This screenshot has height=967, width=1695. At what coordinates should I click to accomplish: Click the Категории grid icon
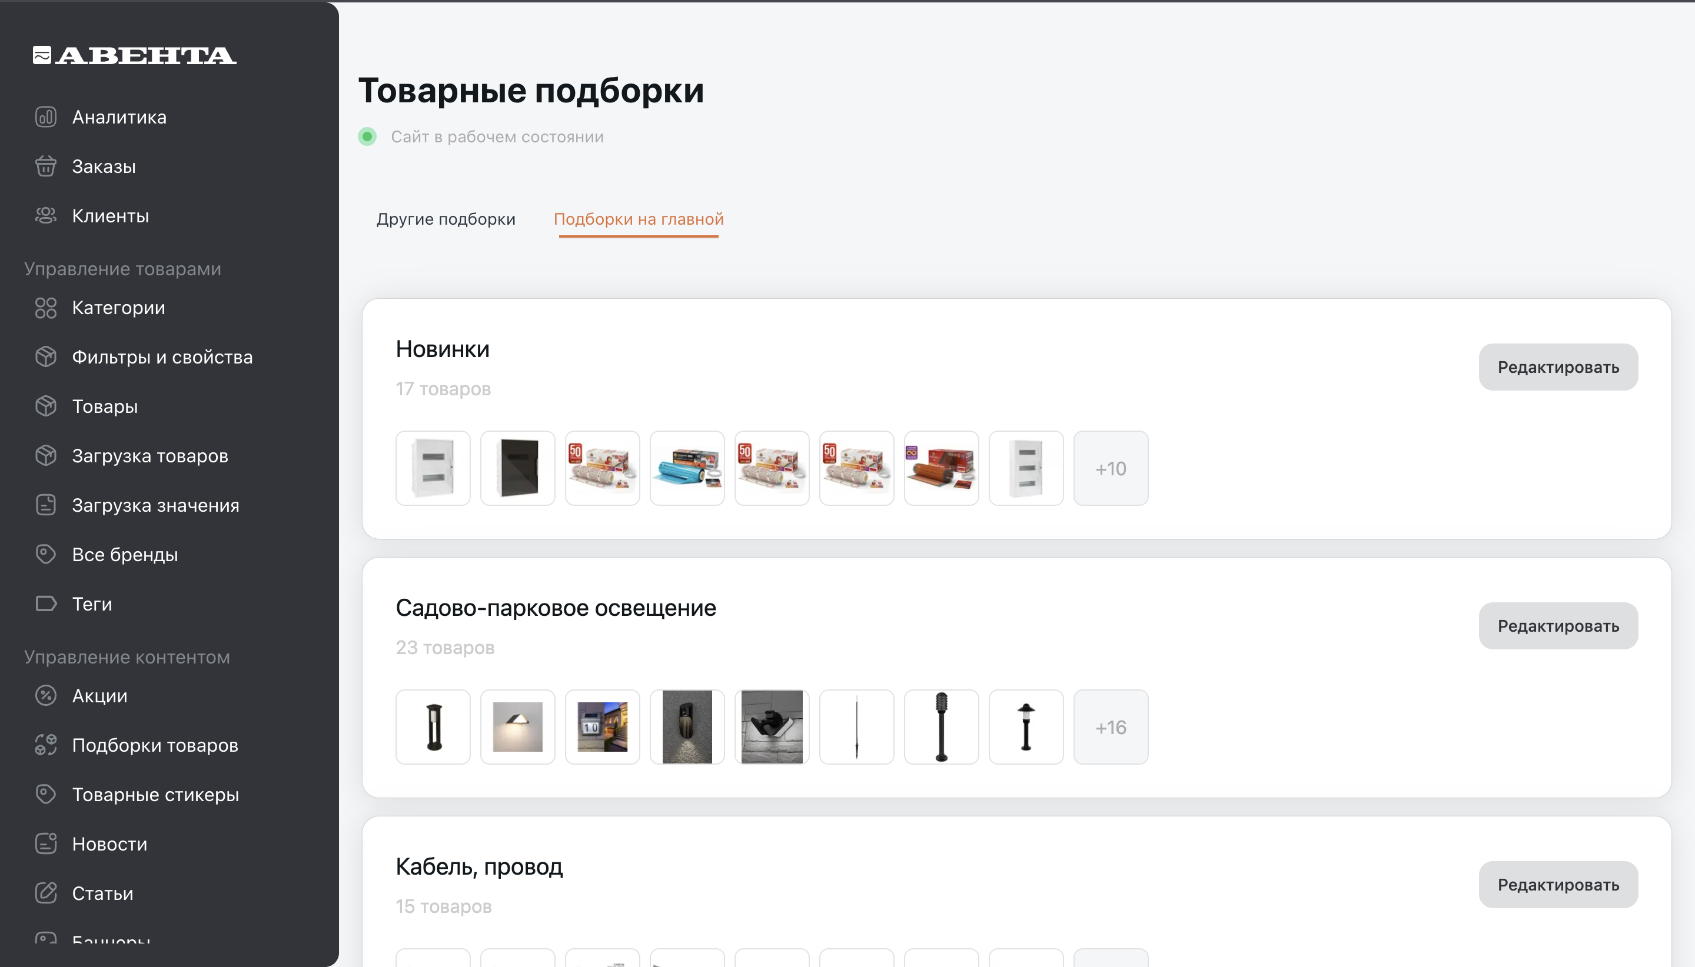pos(46,308)
